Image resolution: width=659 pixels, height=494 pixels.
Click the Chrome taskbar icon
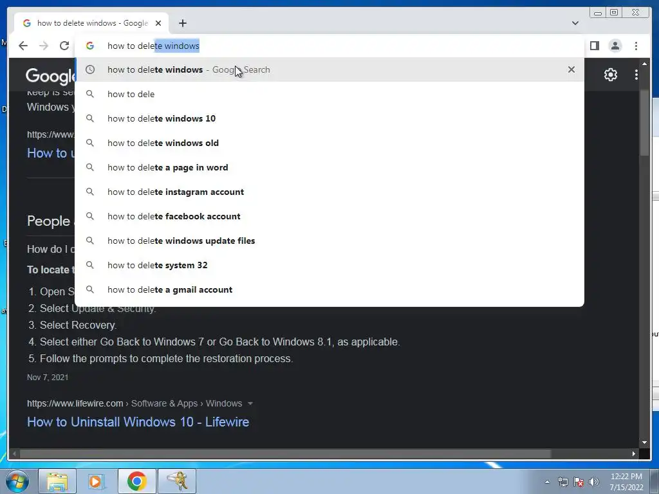[136, 481]
